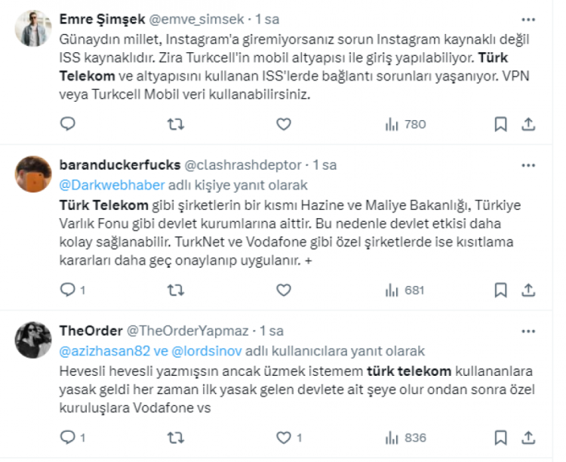This screenshot has width=566, height=462.
Task: Like Emre Şimşek's Instagram tweet
Action: click(x=284, y=125)
